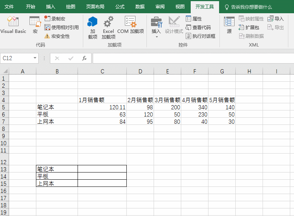Click the cell with value 340

point(194,107)
